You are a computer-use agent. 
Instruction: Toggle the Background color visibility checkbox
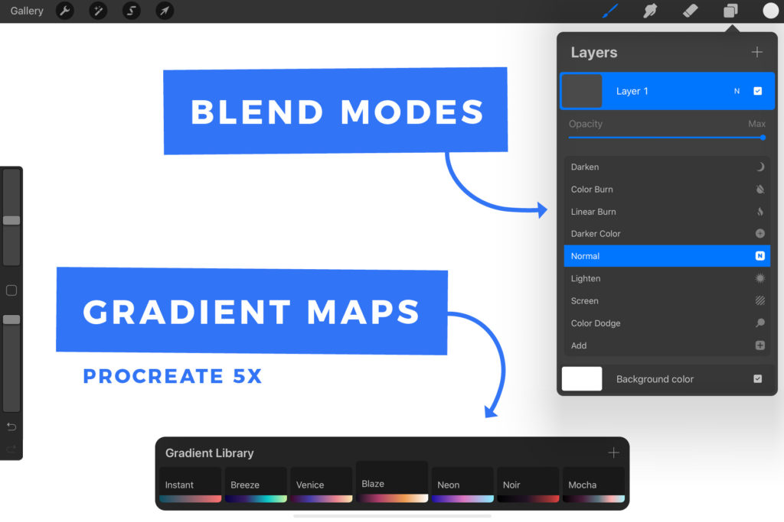(757, 378)
